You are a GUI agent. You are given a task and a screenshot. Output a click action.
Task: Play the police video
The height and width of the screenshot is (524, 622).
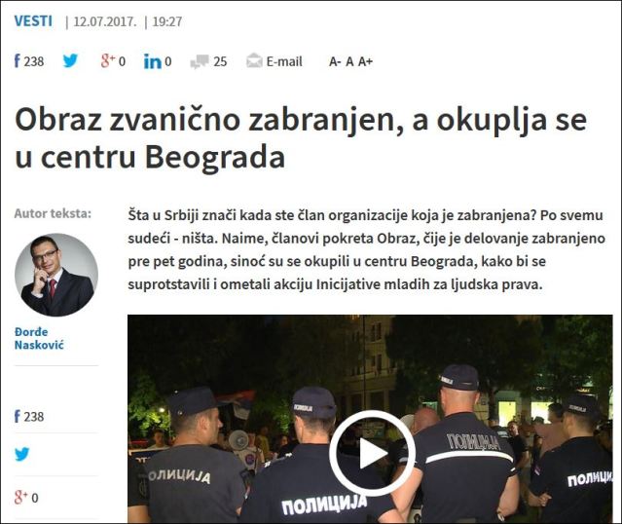click(372, 453)
